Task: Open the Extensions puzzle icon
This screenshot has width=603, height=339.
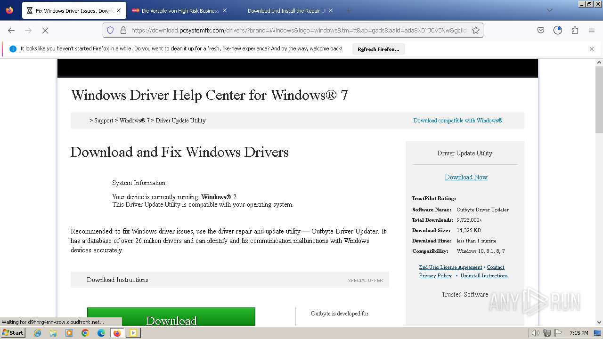Action: pos(575,30)
